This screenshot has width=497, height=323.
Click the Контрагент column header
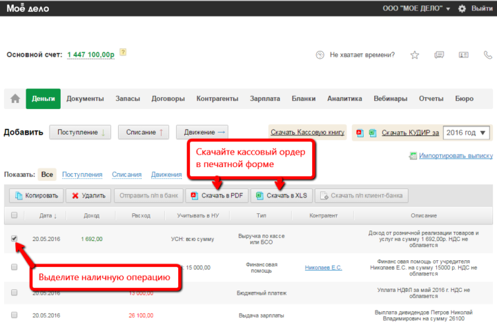pos(323,215)
